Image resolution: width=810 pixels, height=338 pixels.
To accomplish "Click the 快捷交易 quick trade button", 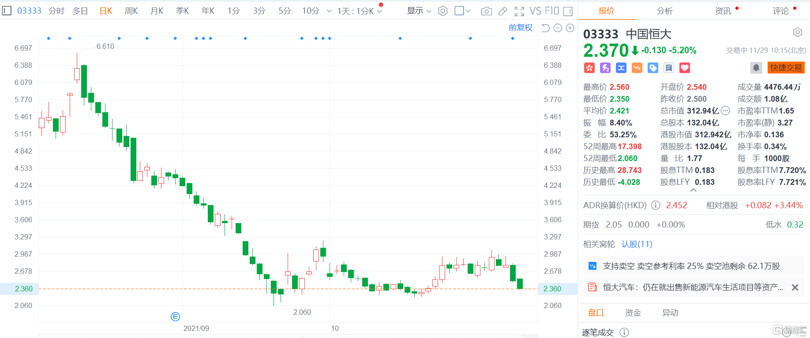I will point(786,68).
